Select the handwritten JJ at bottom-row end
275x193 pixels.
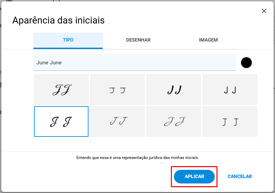click(230, 122)
